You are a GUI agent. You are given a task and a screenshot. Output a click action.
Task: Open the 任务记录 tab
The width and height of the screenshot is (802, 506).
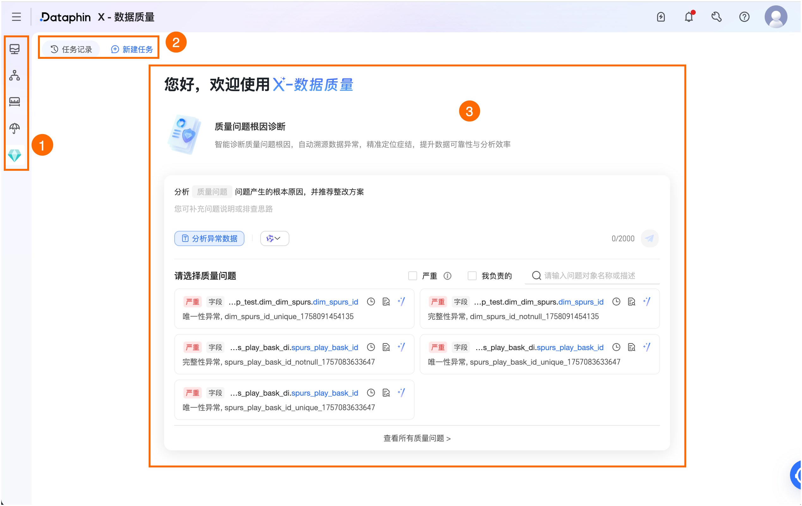[x=71, y=49]
